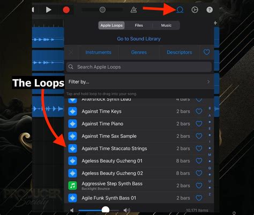Select 'Against Time Staccato Strings' loop name
The height and width of the screenshot is (215, 254).
coord(114,149)
